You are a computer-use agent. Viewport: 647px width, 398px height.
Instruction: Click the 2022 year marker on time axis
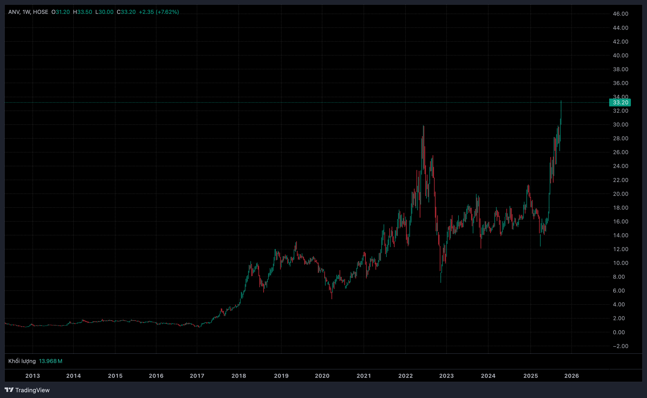pos(405,376)
